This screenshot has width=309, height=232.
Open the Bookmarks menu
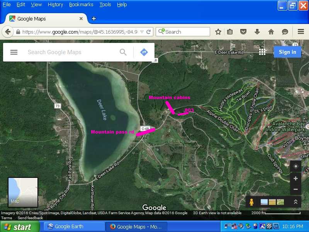[x=81, y=5]
